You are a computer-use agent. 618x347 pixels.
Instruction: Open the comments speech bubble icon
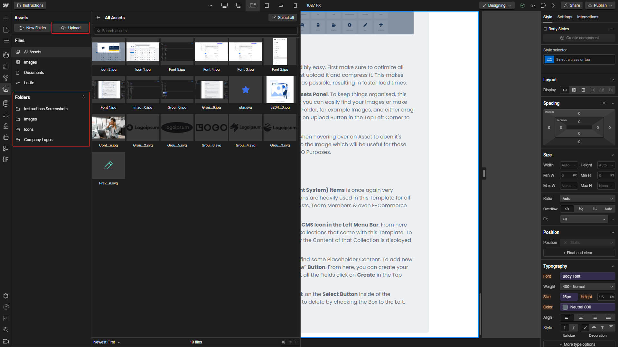(x=543, y=5)
